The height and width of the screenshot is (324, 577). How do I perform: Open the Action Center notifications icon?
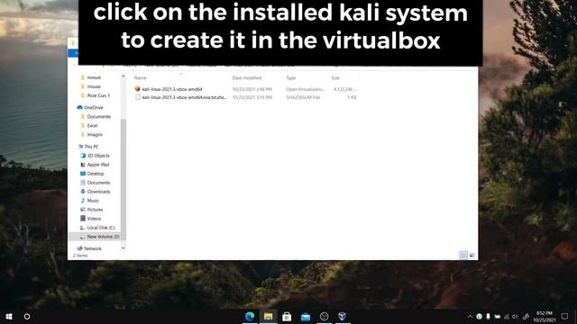tap(565, 316)
